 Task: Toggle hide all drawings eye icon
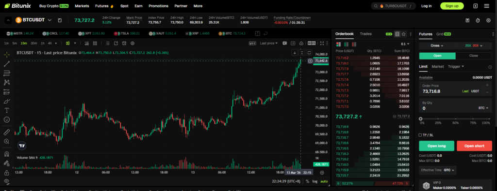click(x=7, y=181)
